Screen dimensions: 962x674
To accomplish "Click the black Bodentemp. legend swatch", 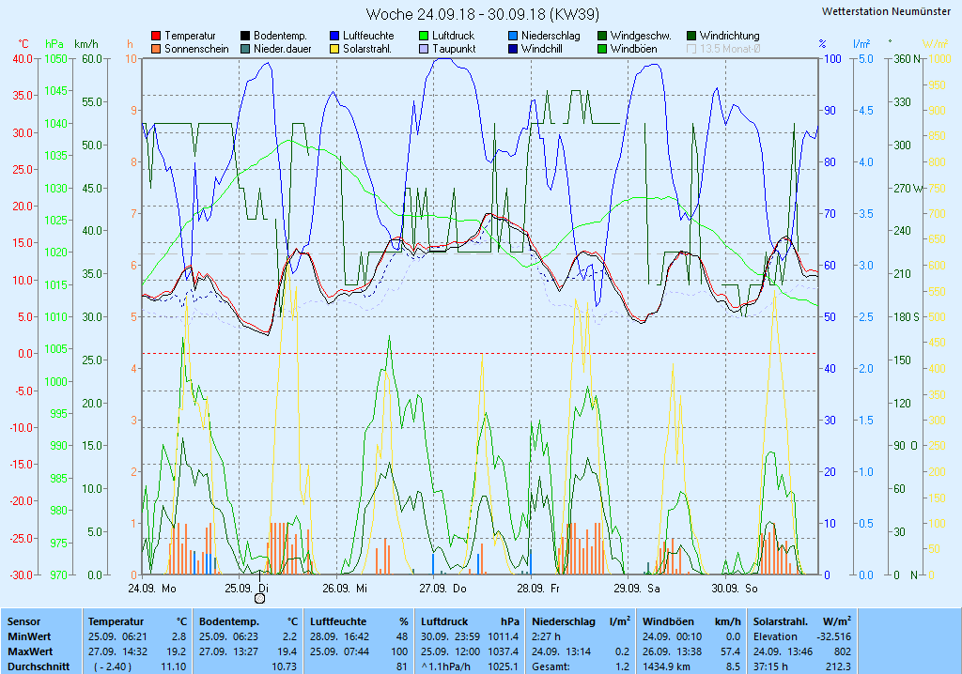I will tap(245, 37).
